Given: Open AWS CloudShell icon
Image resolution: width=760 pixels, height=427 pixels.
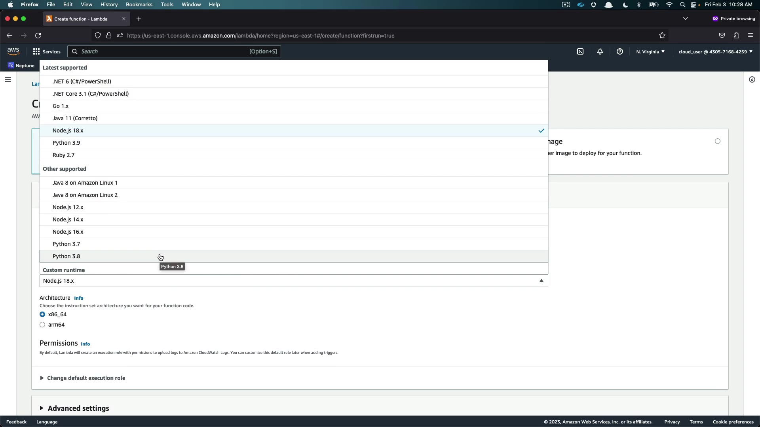Looking at the screenshot, I should 580,51.
